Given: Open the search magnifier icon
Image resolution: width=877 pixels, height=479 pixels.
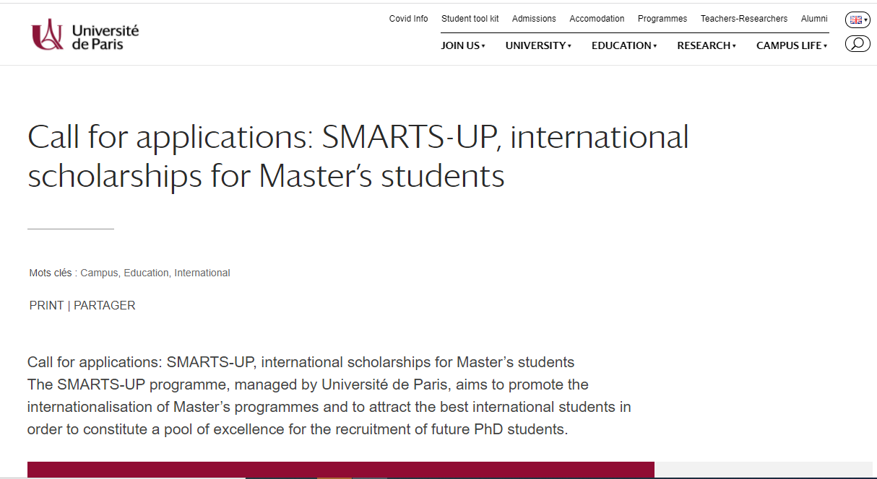Looking at the screenshot, I should (x=857, y=44).
